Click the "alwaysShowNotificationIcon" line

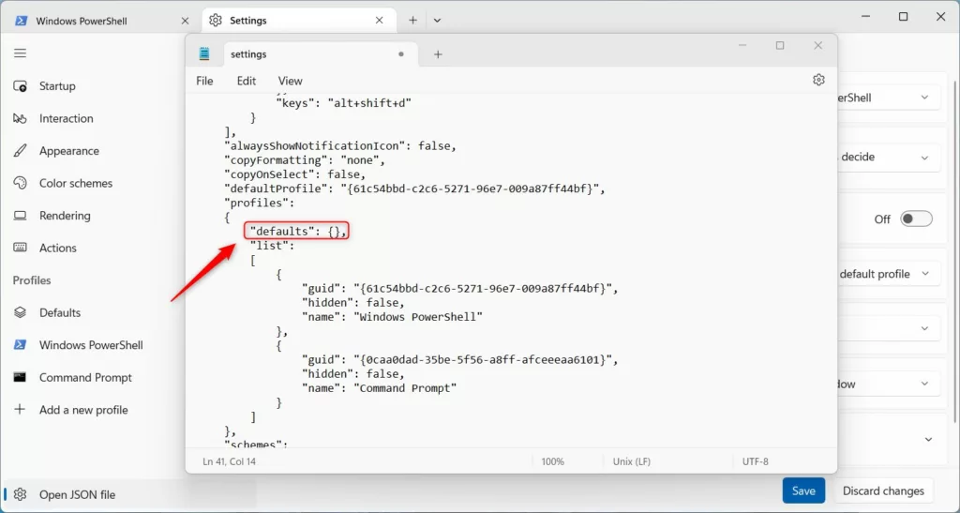click(340, 145)
